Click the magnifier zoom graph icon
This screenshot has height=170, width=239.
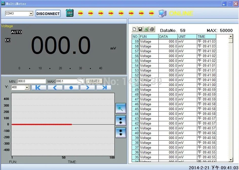pyautogui.click(x=121, y=108)
